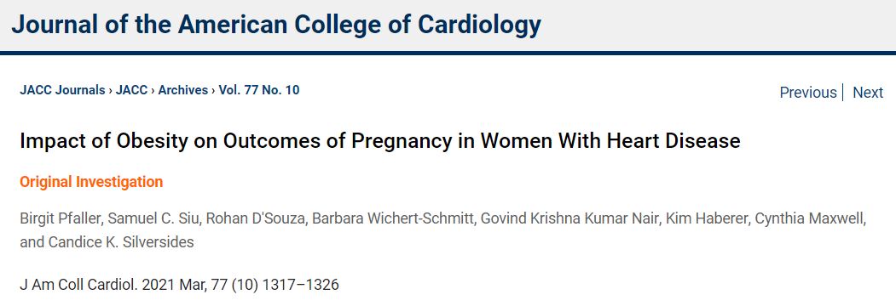
Task: Go to the Next article
Action: pyautogui.click(x=868, y=93)
